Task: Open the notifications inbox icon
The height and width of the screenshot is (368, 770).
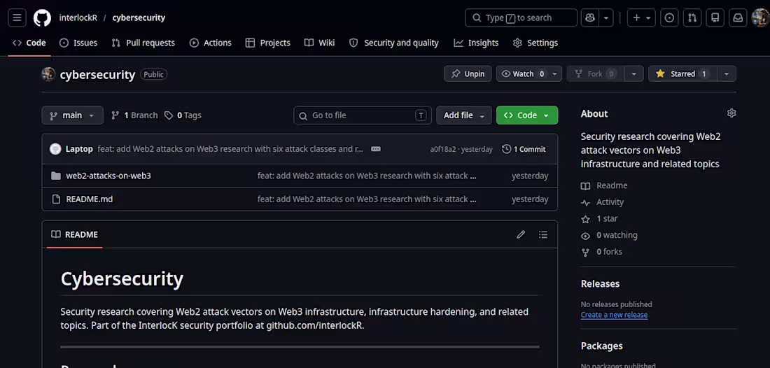Action: tap(738, 17)
